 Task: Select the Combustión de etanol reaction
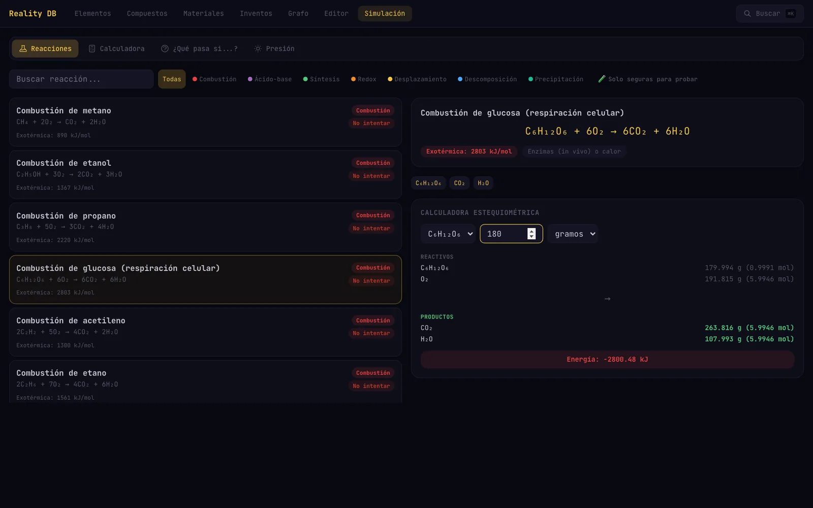205,175
